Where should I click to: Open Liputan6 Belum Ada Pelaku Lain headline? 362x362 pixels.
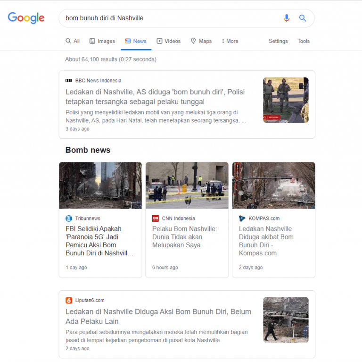point(158,317)
